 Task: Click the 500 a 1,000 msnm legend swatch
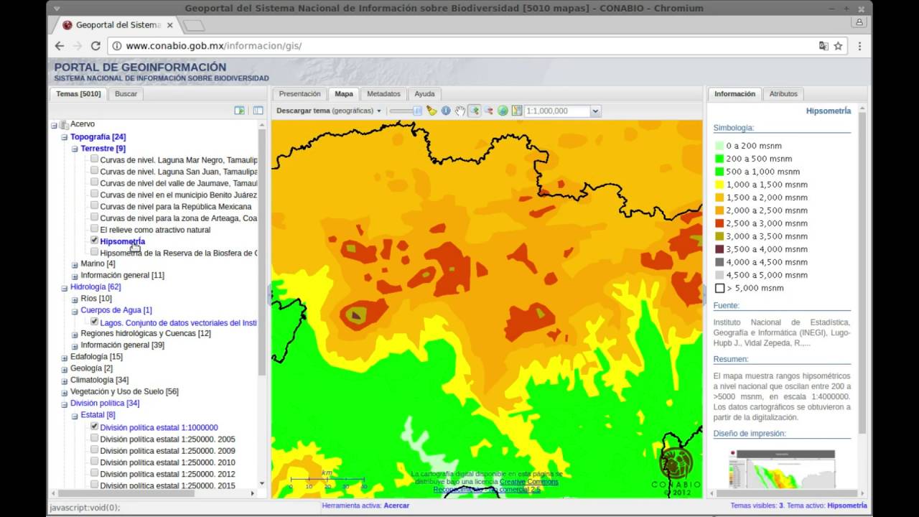tap(719, 172)
